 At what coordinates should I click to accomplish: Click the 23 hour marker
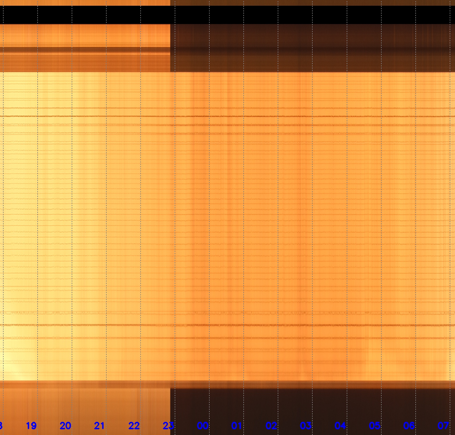coord(168,426)
